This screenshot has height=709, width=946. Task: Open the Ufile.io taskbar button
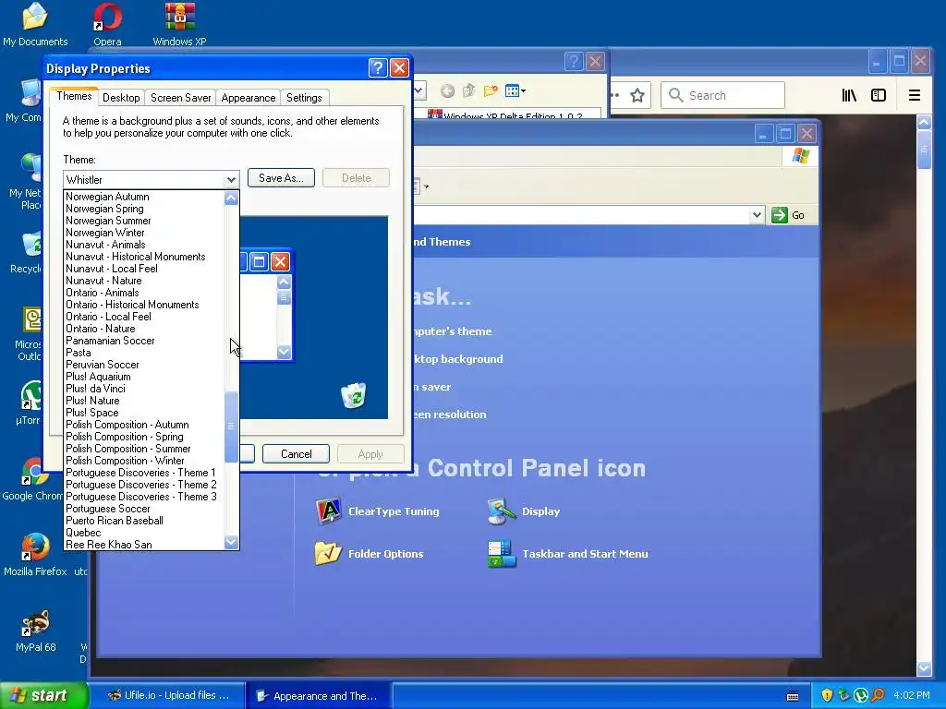(x=168, y=696)
